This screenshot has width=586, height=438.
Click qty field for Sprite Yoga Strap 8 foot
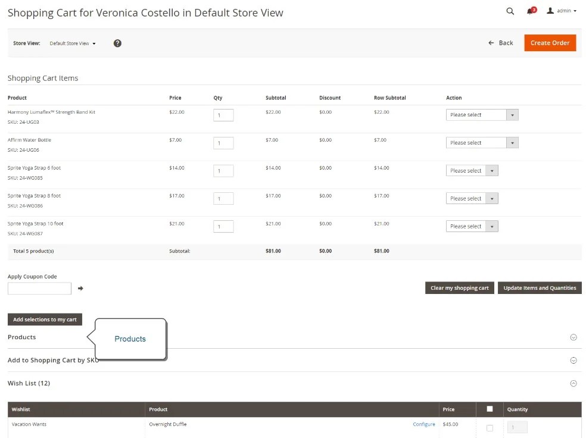[x=223, y=199]
